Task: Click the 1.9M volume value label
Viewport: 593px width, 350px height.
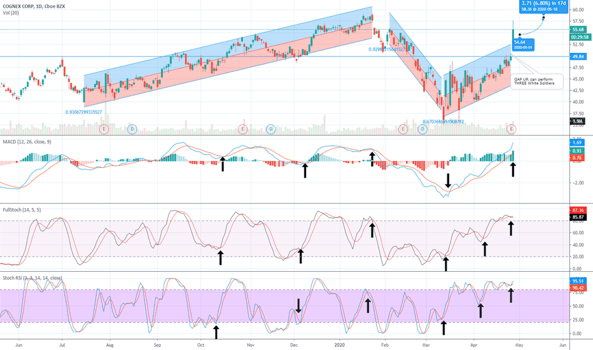Action: pyautogui.click(x=577, y=122)
